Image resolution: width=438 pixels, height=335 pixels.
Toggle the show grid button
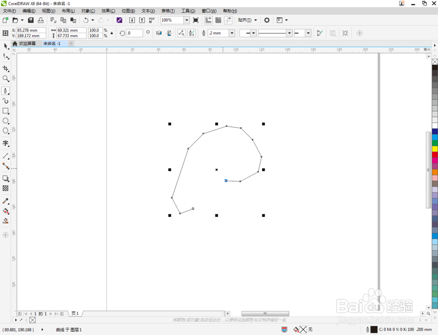218,20
